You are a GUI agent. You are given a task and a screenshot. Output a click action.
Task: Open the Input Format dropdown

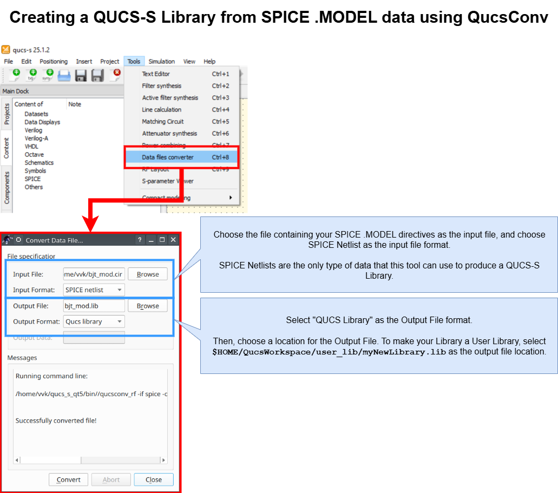pyautogui.click(x=94, y=290)
